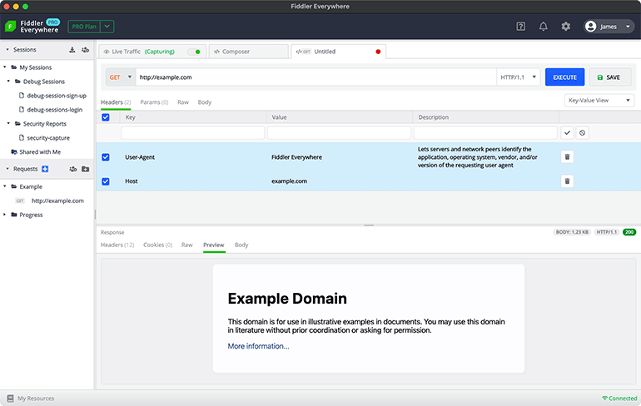This screenshot has width=641, height=406.
Task: Click the request URL input field
Action: (x=316, y=77)
